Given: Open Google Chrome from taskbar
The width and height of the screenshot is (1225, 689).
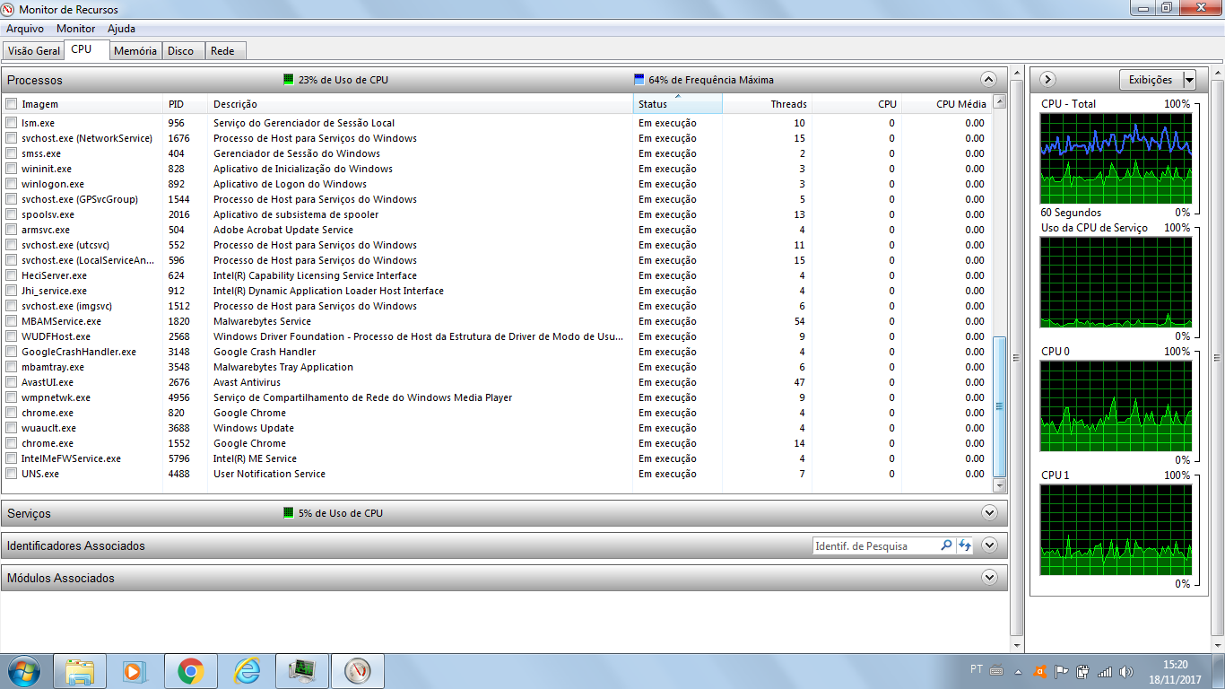Looking at the screenshot, I should 191,671.
